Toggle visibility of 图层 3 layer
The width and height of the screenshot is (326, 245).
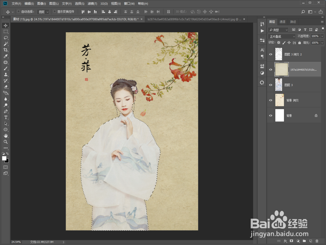pos(271,85)
